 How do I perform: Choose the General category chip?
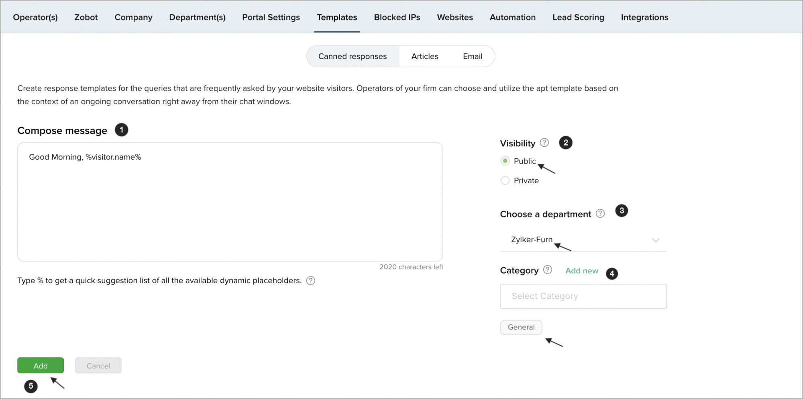coord(521,327)
